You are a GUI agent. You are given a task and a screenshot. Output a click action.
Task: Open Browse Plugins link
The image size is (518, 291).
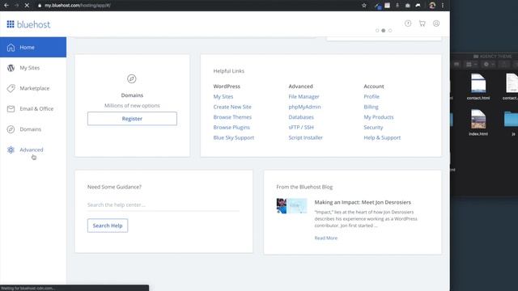click(231, 128)
